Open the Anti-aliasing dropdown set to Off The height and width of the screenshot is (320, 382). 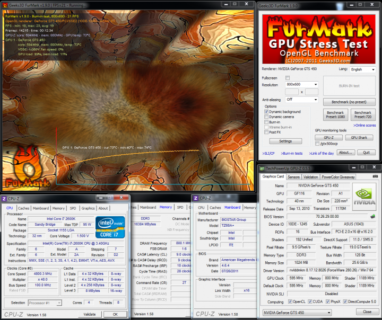pos(301,100)
